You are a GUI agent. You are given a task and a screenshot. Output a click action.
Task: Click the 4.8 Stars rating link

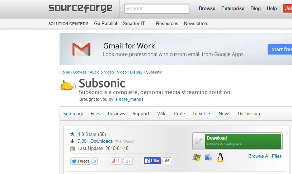point(87,134)
